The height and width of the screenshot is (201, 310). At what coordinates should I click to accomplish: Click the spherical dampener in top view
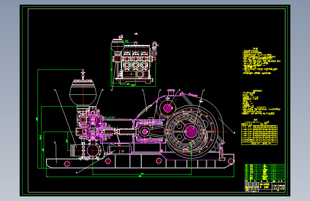(x=117, y=45)
